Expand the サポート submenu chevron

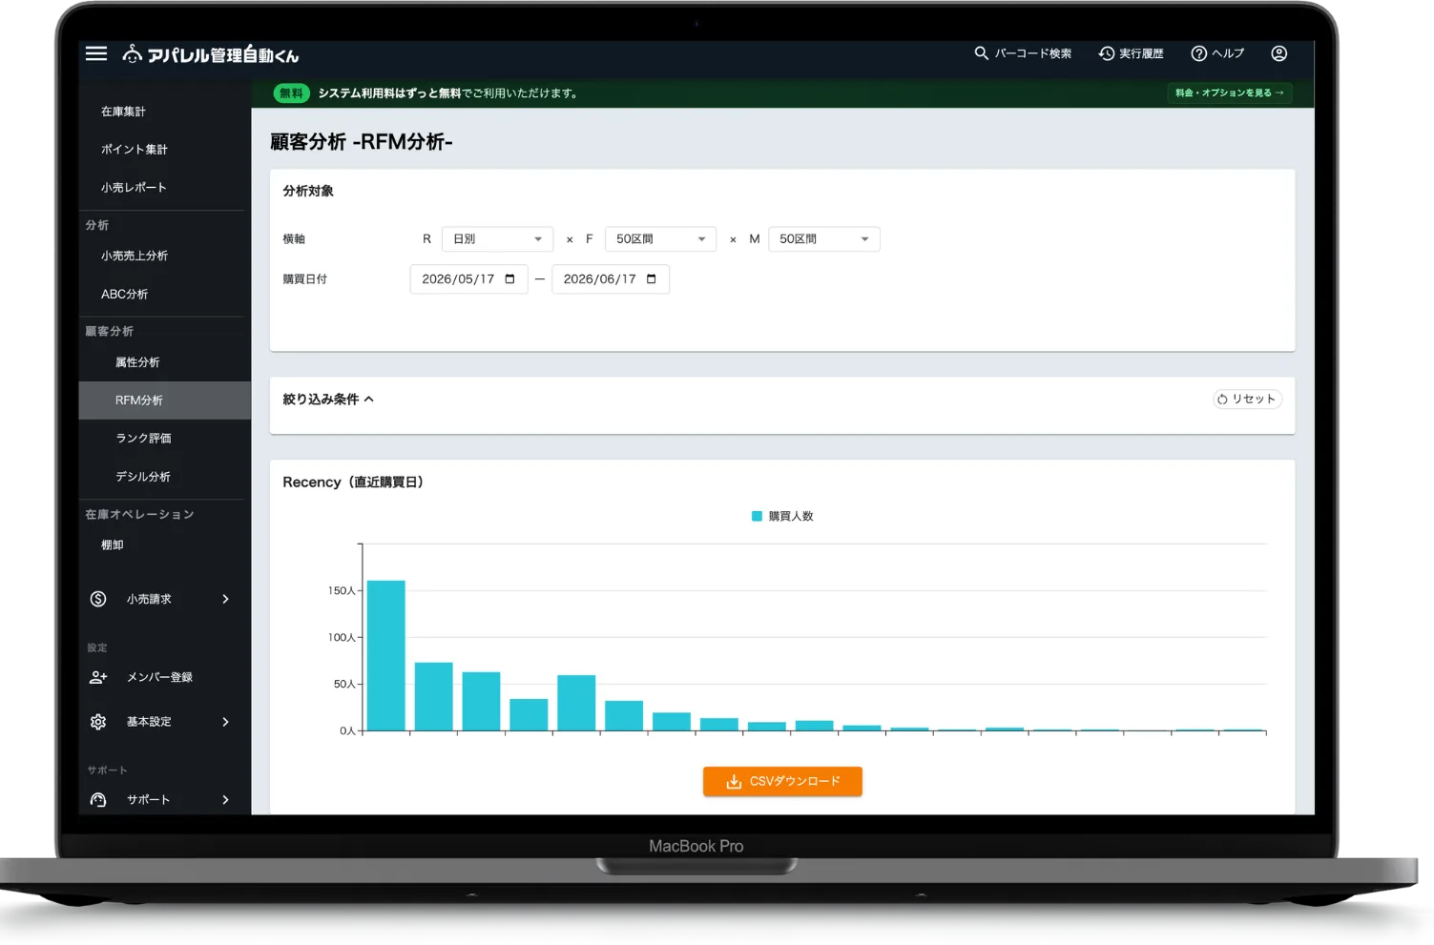(x=226, y=800)
